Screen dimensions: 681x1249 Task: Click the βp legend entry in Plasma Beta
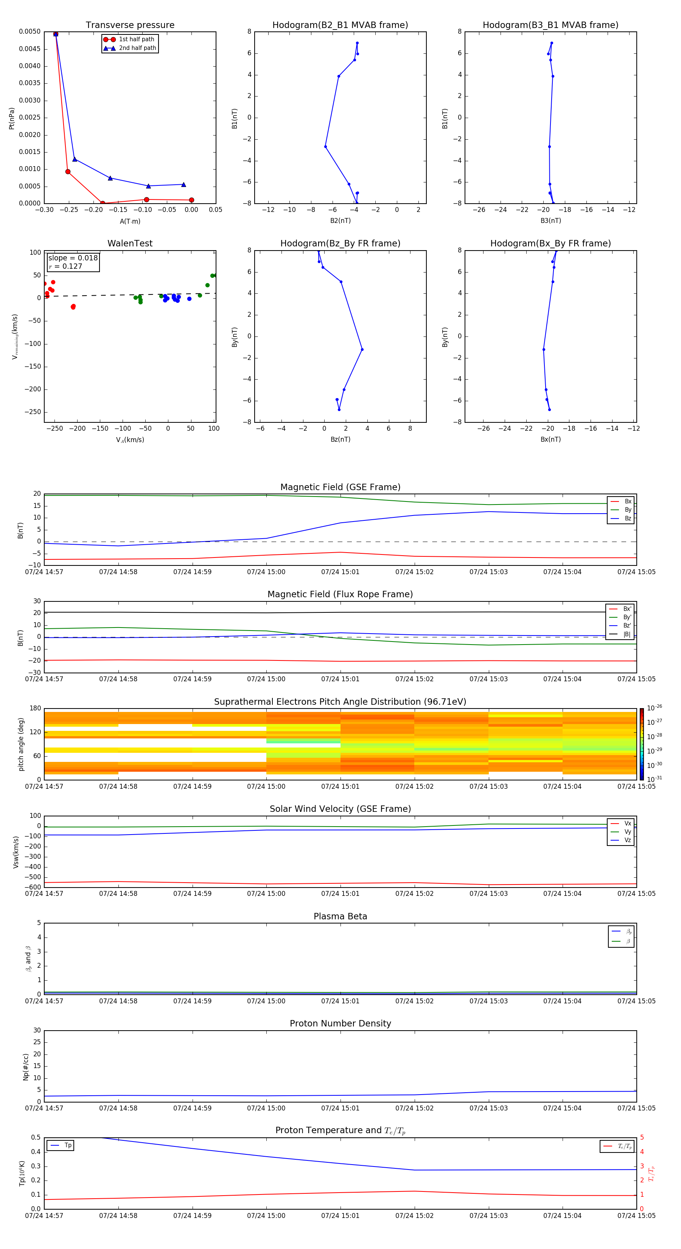click(621, 931)
